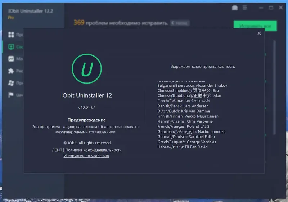
Task: Click the main window vertical scrollbar
Action: click(274, 87)
